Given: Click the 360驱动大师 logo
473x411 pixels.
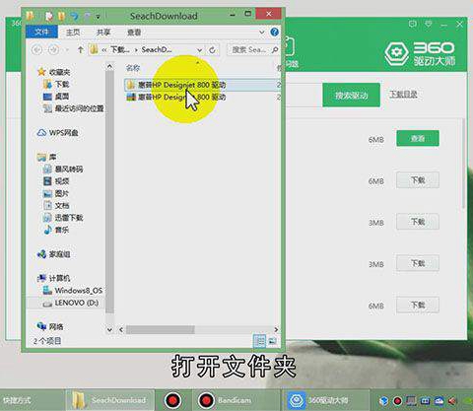Looking at the screenshot, I should (x=420, y=53).
